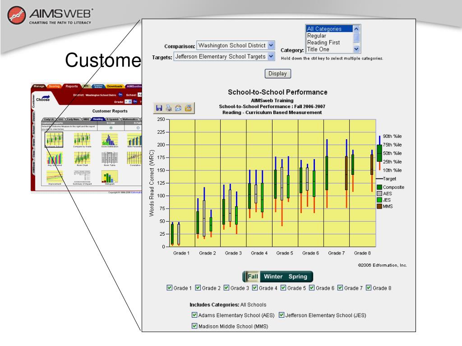The width and height of the screenshot is (462, 346).
Task: Open the Comparison dropdown
Action: (236, 46)
